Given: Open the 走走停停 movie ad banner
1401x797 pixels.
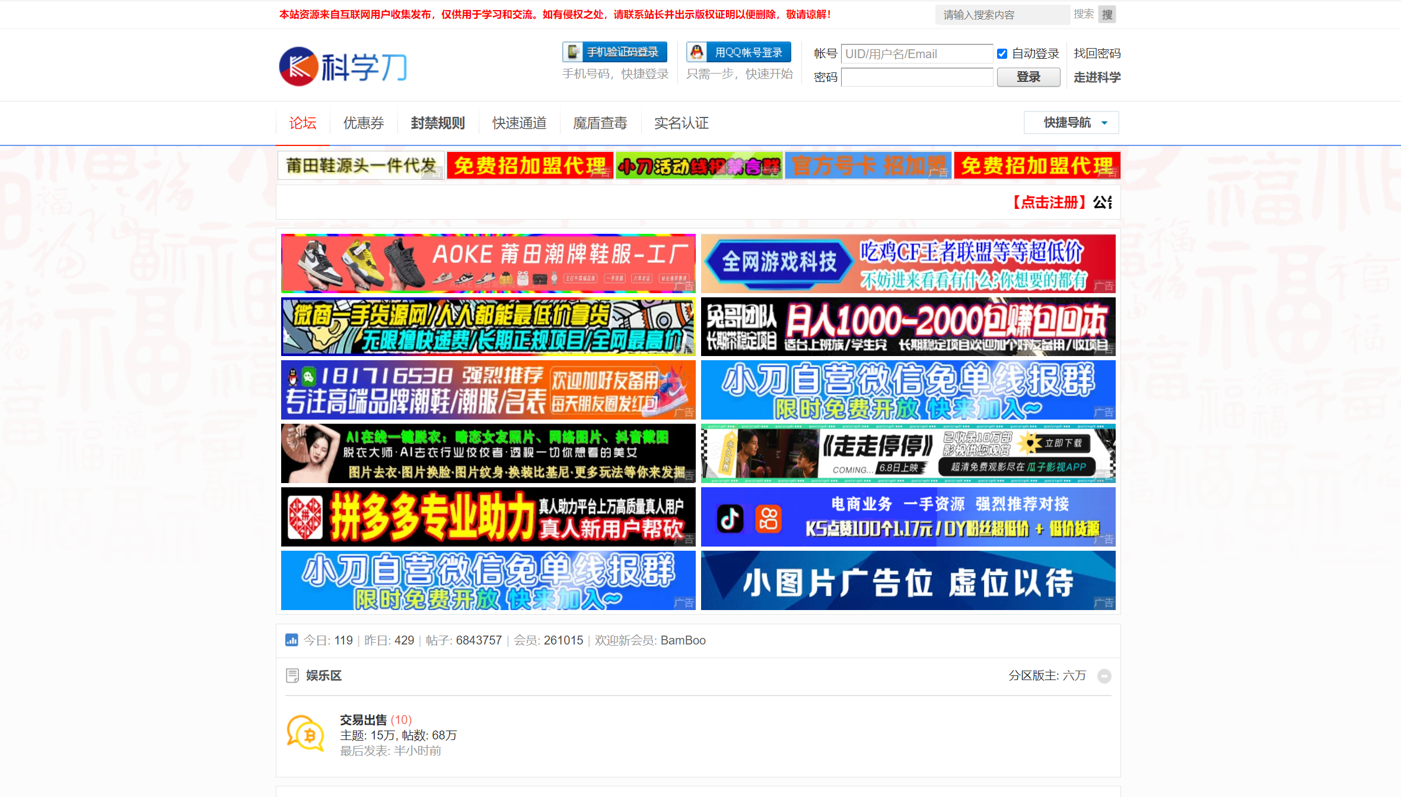Looking at the screenshot, I should [x=908, y=453].
